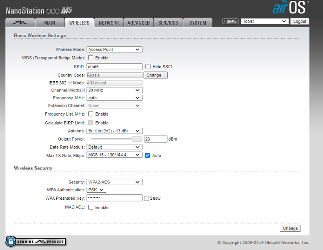
Task: Log out with the Logout button
Action: click(300, 21)
